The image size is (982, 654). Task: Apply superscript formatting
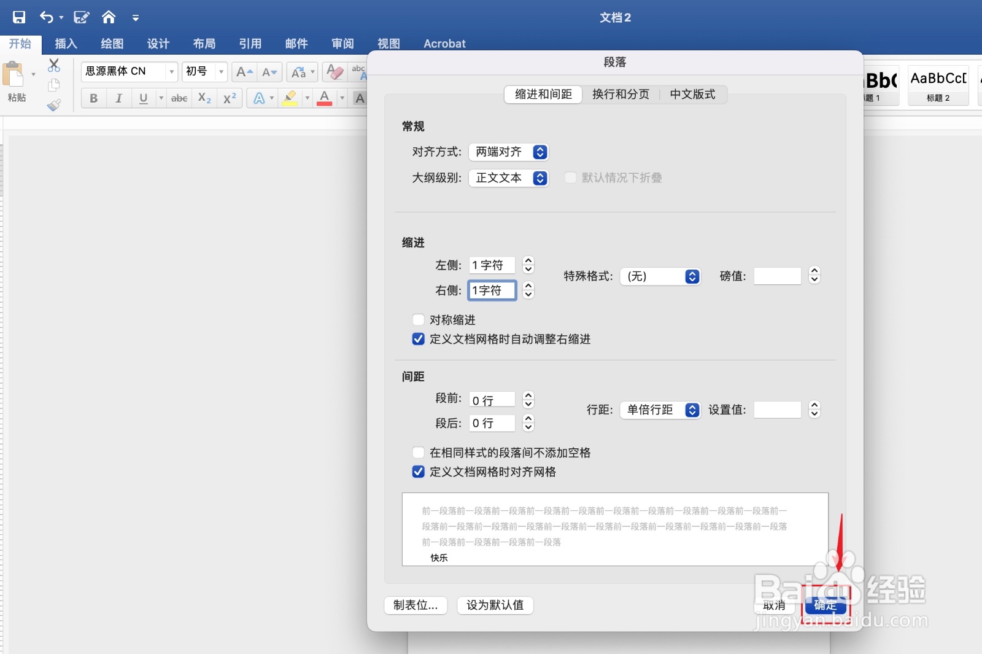coord(230,98)
